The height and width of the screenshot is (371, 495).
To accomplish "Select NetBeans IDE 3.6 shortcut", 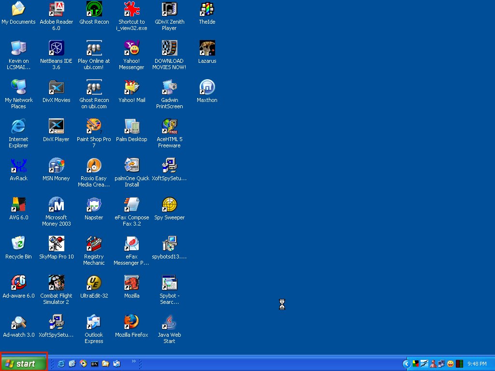I will point(56,48).
